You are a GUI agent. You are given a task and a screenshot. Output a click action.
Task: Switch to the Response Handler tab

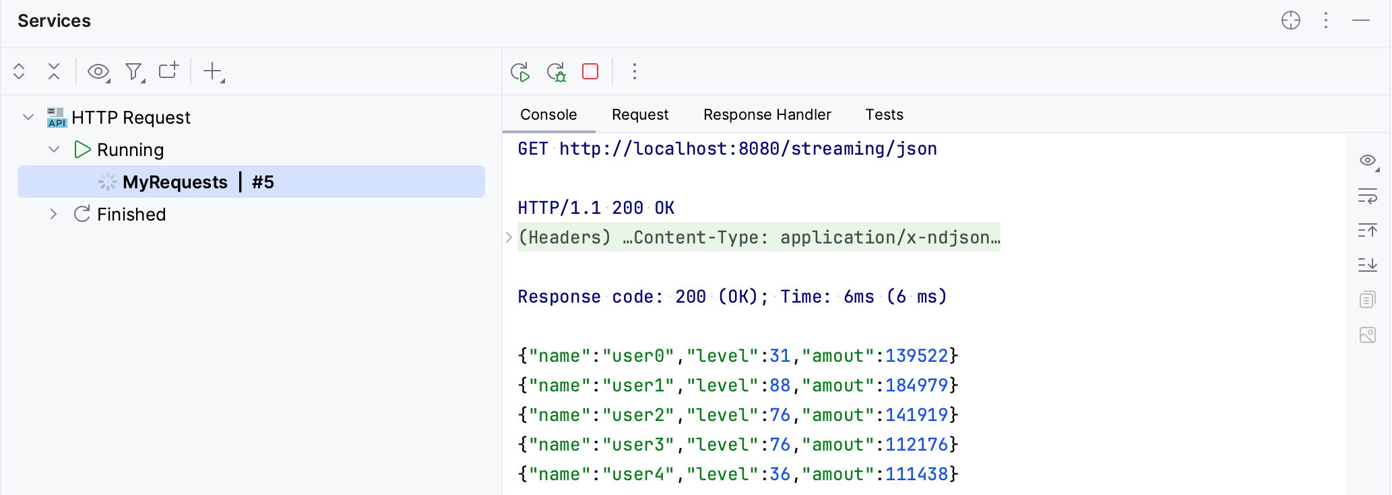coord(767,114)
